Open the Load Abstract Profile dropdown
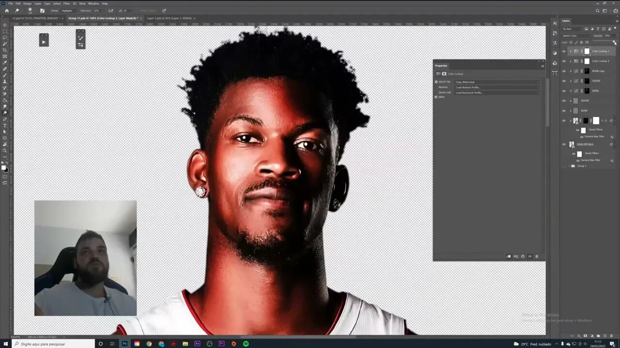 point(496,87)
